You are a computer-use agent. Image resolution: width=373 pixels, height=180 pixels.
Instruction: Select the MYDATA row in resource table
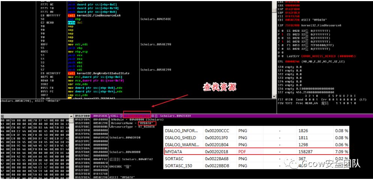(x=256, y=152)
